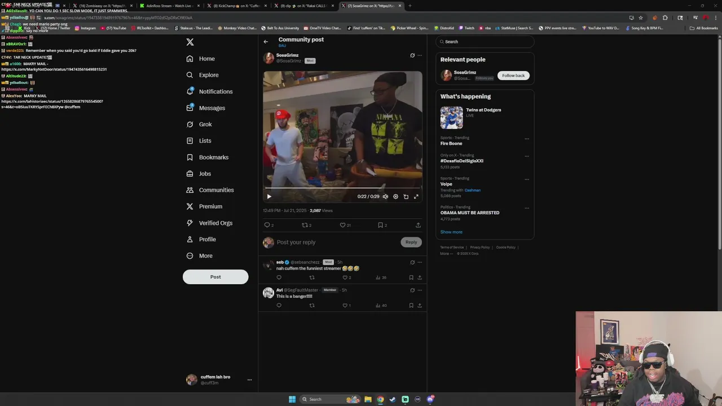Reply to Avi's comment
The height and width of the screenshot is (406, 722).
pyautogui.click(x=279, y=306)
